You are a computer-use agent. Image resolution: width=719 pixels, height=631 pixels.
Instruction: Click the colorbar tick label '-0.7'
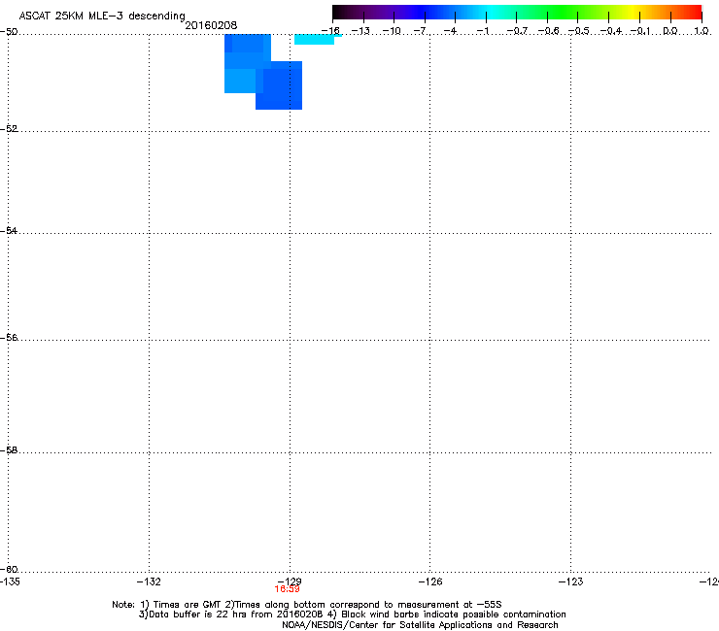[517, 31]
